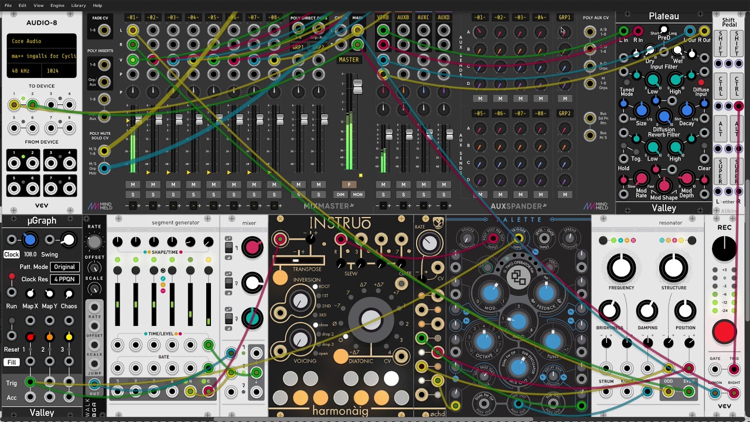
Task: Open the View menu
Action: 39,5
